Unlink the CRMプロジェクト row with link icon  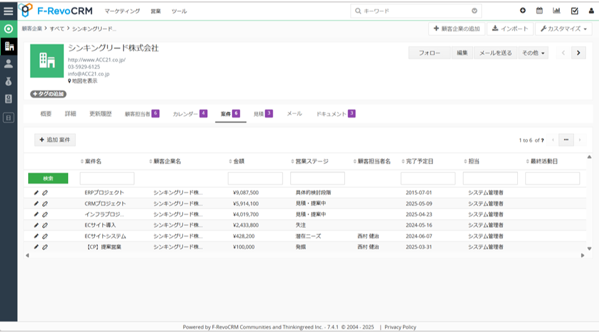tap(45, 204)
